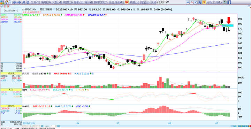Viewport: 251px width, 129px height.
Task: Open trading with the dollar sign icon
Action: 204,2
